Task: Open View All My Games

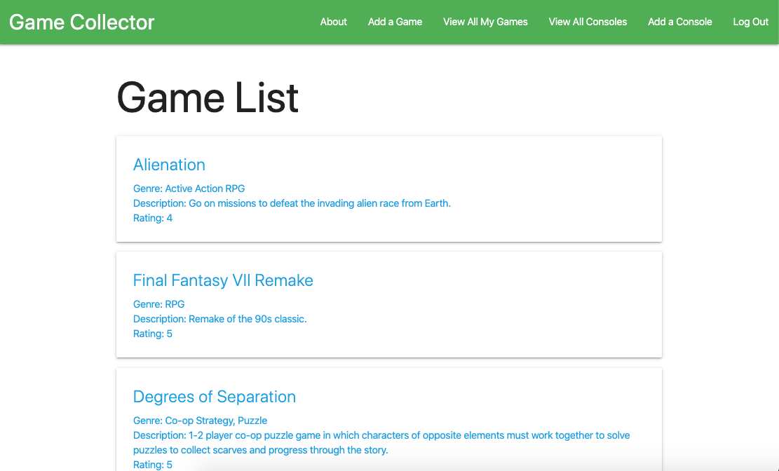Action: pos(485,22)
